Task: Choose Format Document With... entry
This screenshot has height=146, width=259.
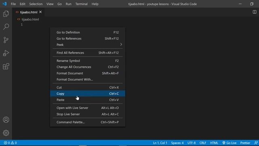Action: (x=87, y=79)
